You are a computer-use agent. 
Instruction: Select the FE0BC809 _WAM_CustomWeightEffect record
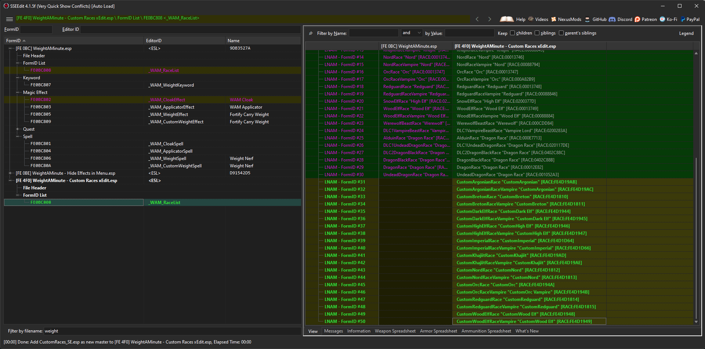pyautogui.click(x=152, y=122)
